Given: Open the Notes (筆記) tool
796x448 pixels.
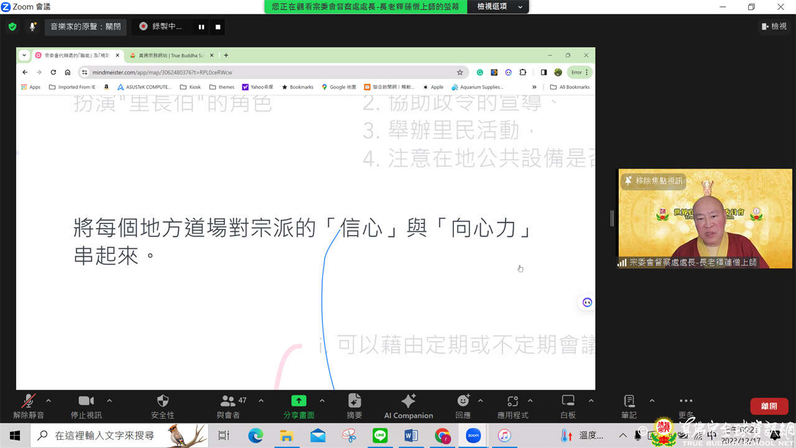Looking at the screenshot, I should (x=629, y=406).
